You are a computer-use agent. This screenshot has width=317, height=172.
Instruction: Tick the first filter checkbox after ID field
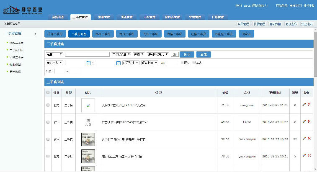[182, 63]
